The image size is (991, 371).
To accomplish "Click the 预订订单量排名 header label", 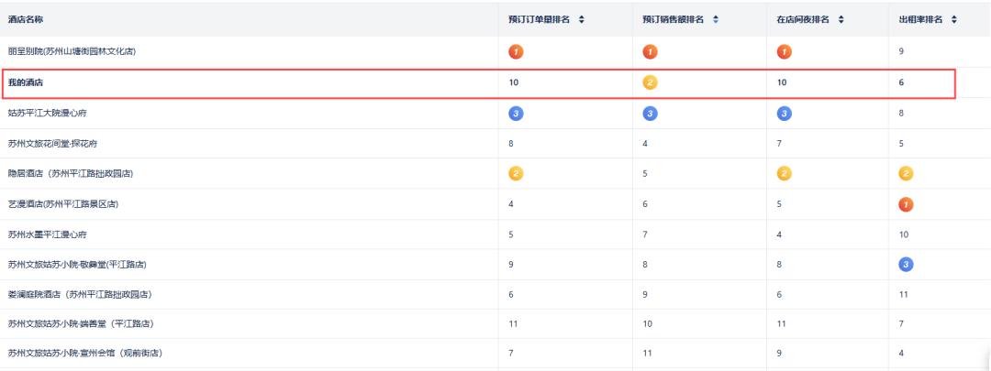I will (x=540, y=19).
